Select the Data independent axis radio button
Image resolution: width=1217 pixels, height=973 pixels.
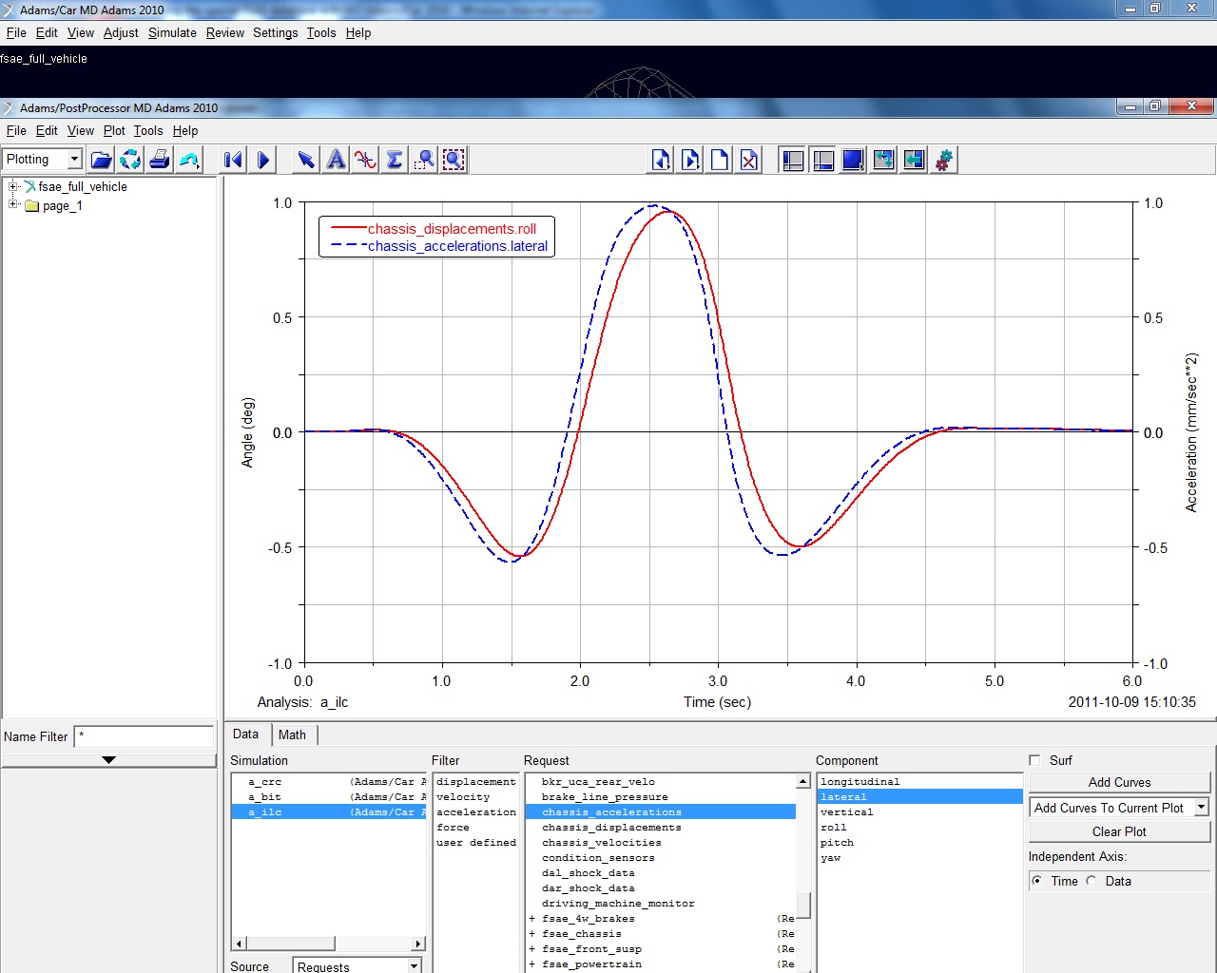click(x=1091, y=881)
